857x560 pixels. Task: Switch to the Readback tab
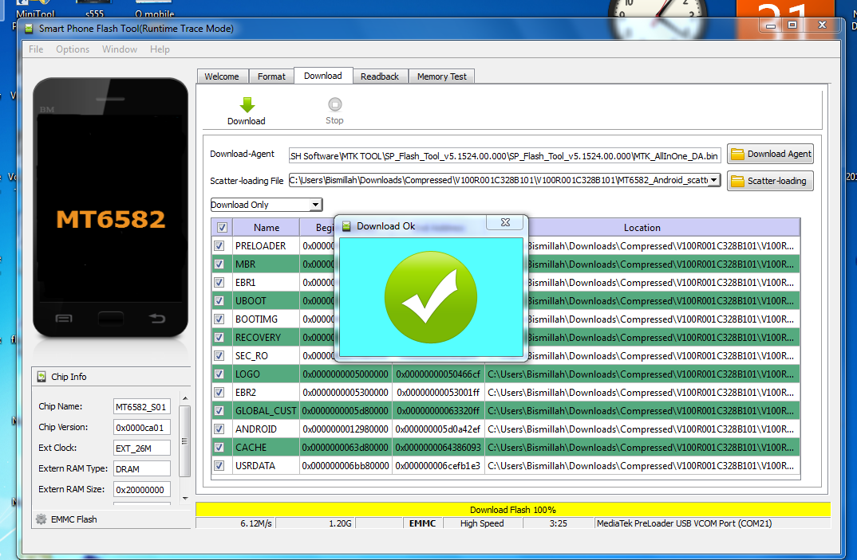(x=380, y=76)
